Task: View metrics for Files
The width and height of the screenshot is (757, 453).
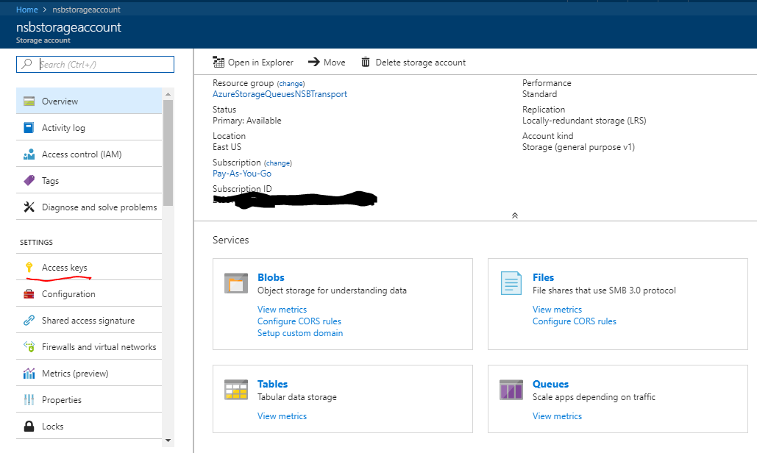Action: click(x=557, y=310)
